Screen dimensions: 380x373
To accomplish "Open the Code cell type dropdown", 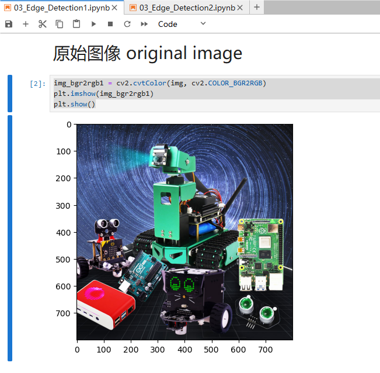I will [x=182, y=24].
